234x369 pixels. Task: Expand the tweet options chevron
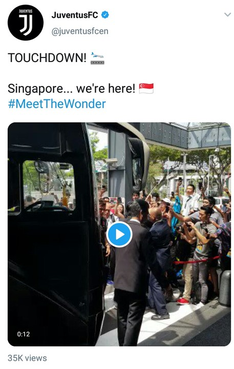click(227, 15)
